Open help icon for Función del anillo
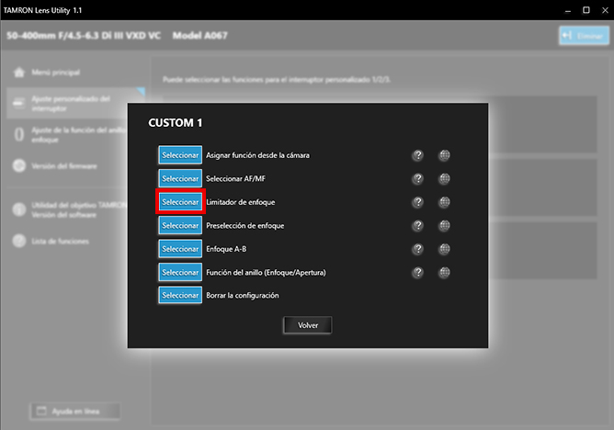Screen dimensions: 614x430 tap(418, 273)
